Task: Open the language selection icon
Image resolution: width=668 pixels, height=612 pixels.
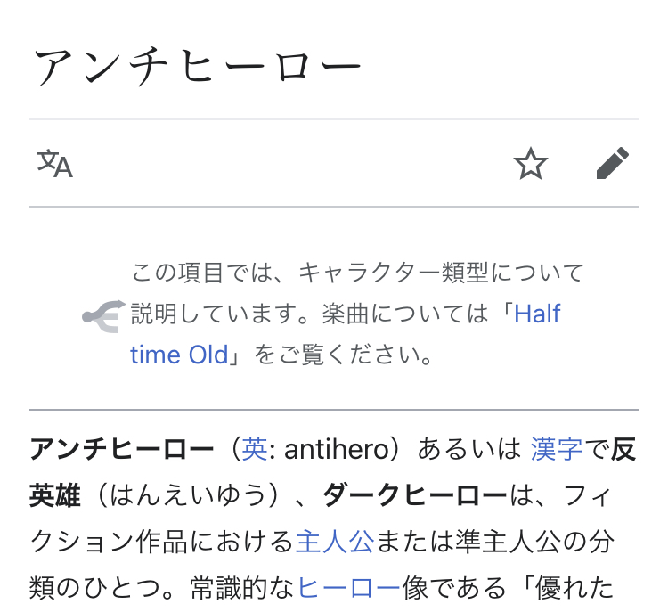Action: (x=55, y=163)
